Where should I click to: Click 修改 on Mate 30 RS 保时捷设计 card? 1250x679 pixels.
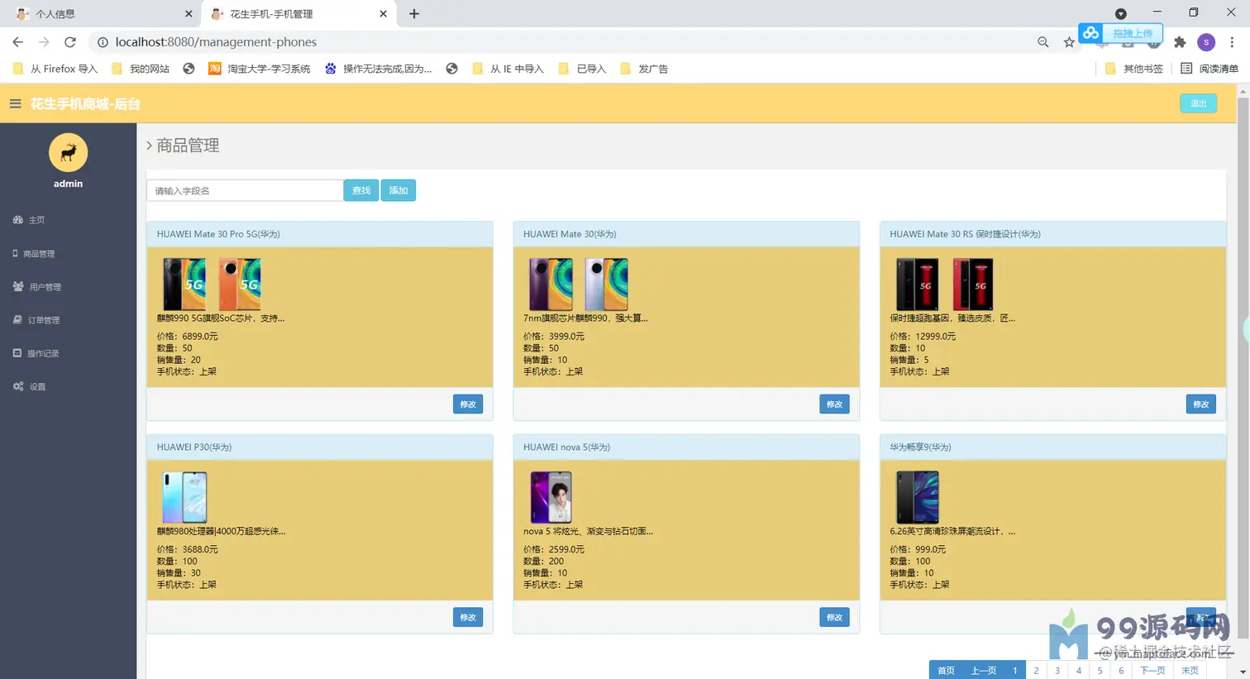tap(1200, 404)
